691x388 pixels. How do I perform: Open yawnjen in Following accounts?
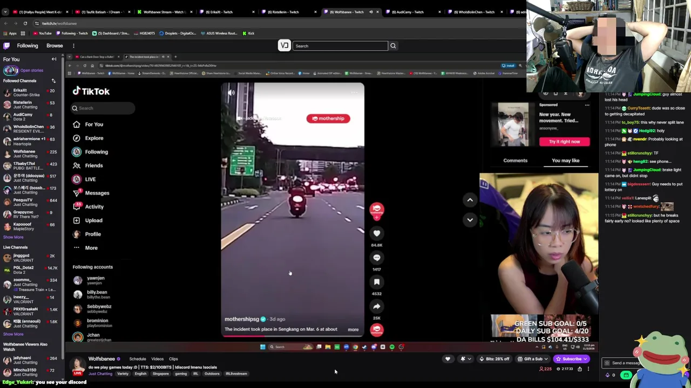(x=92, y=280)
